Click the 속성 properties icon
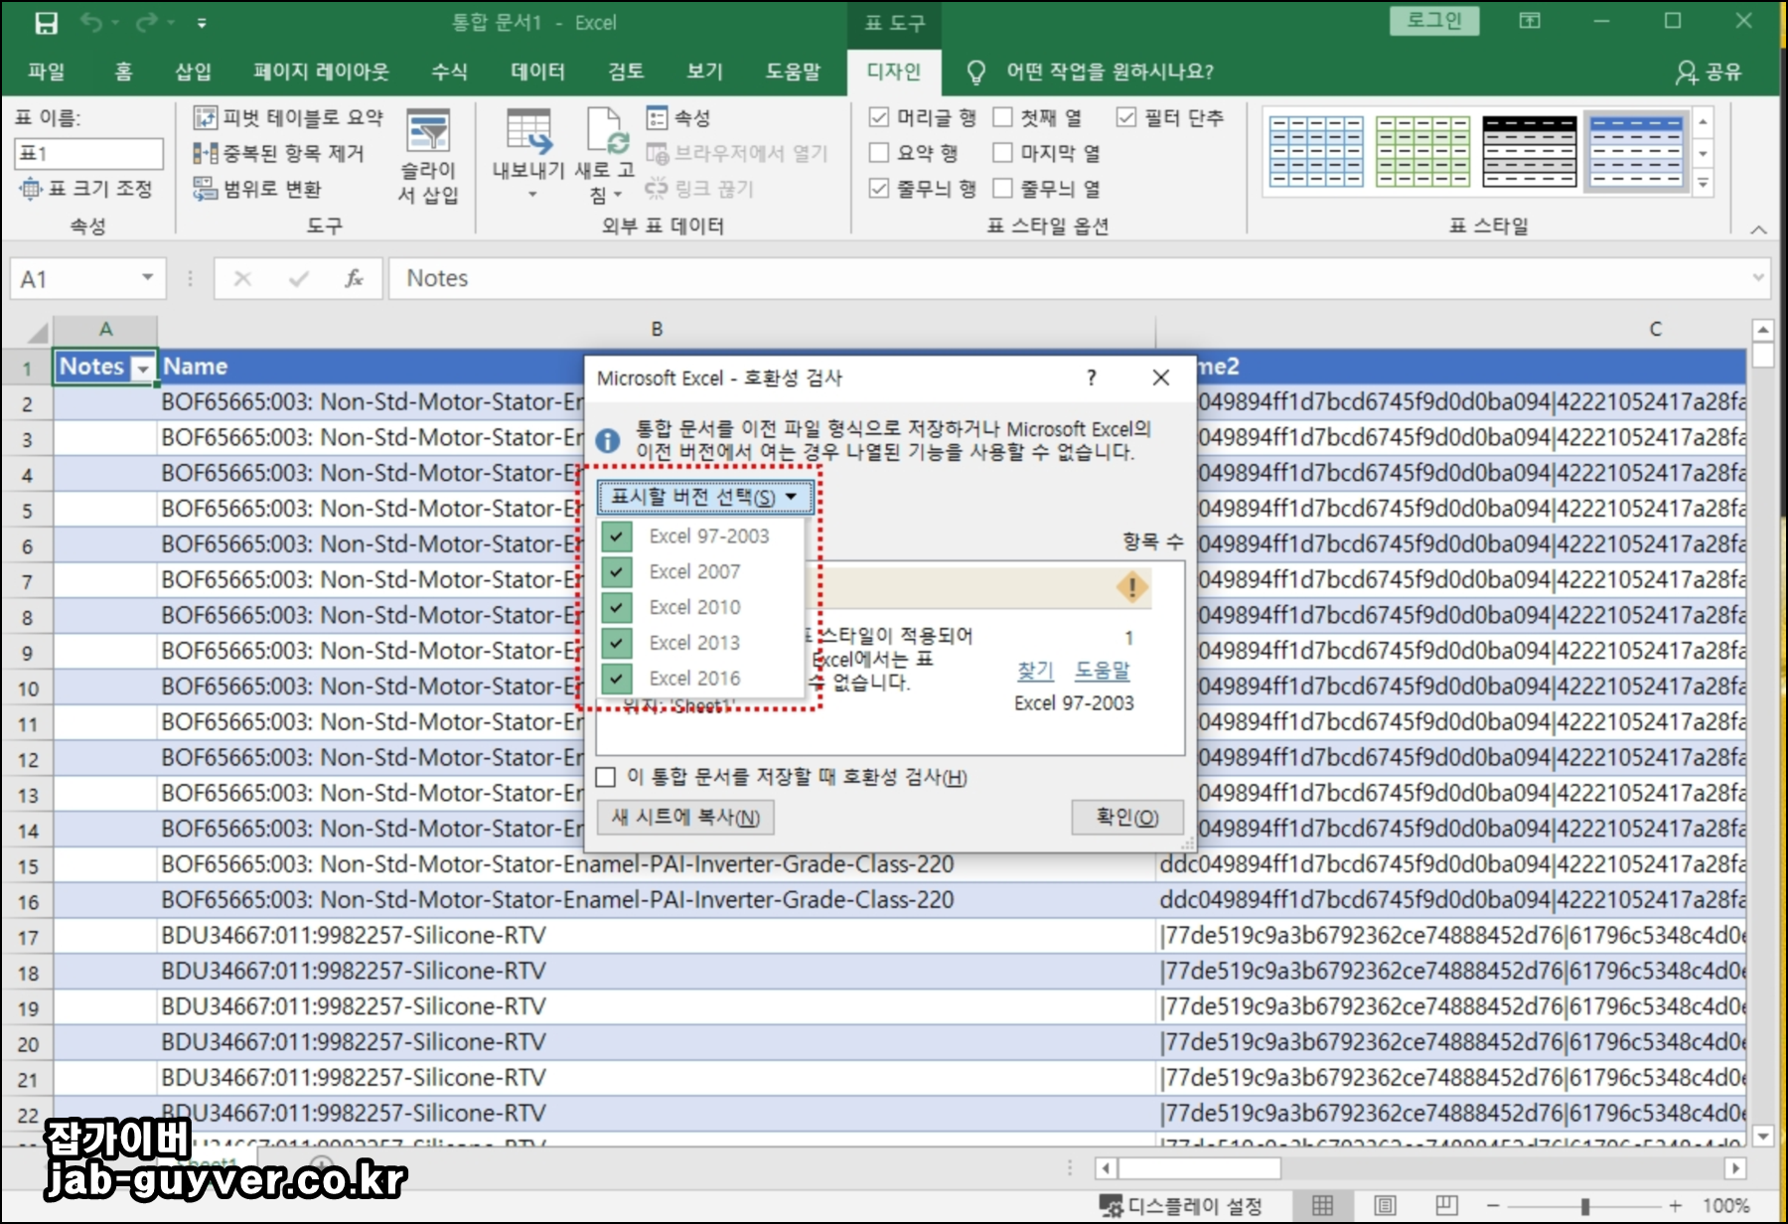The width and height of the screenshot is (1788, 1224). [657, 117]
